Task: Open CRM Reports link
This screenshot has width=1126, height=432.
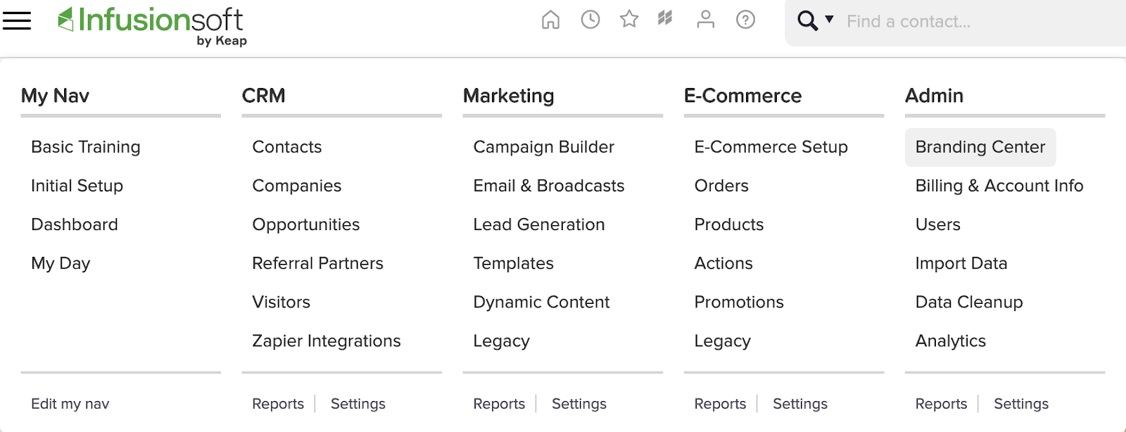Action: coord(278,404)
